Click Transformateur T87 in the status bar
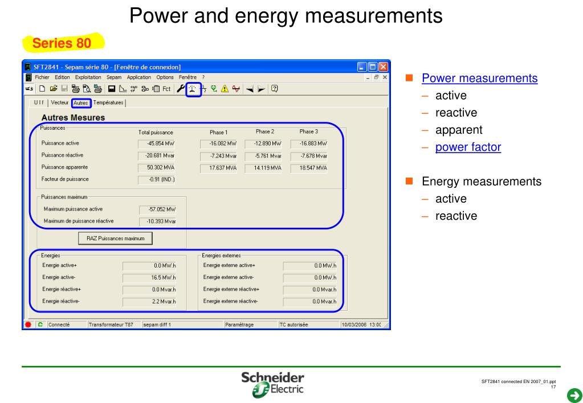 click(x=111, y=324)
